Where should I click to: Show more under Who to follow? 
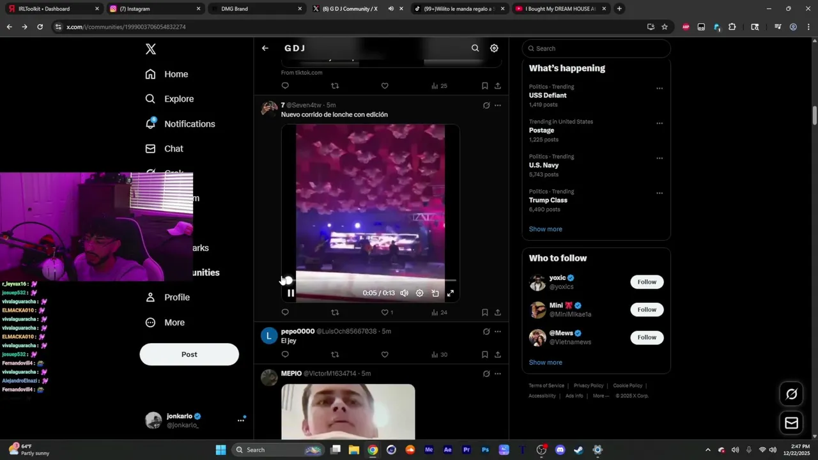click(x=546, y=362)
